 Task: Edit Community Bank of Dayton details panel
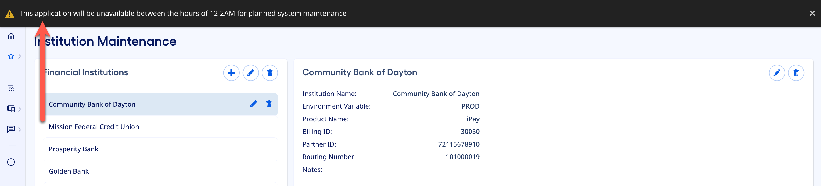[x=777, y=73]
